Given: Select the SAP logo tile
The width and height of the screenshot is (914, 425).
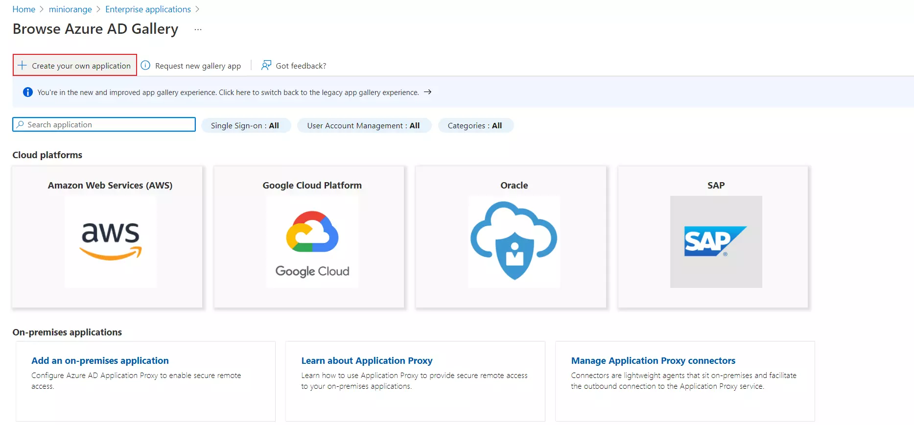Looking at the screenshot, I should point(716,242).
